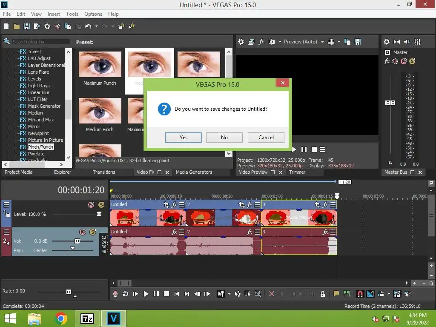Click the Master FX icon in Master Bus
Viewport: 436px width, 327px height.
(387, 61)
